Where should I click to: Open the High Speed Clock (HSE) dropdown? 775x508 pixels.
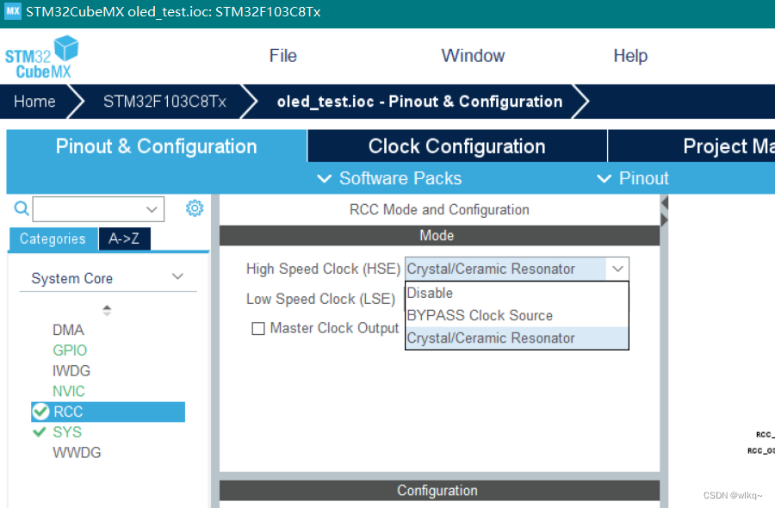click(617, 268)
